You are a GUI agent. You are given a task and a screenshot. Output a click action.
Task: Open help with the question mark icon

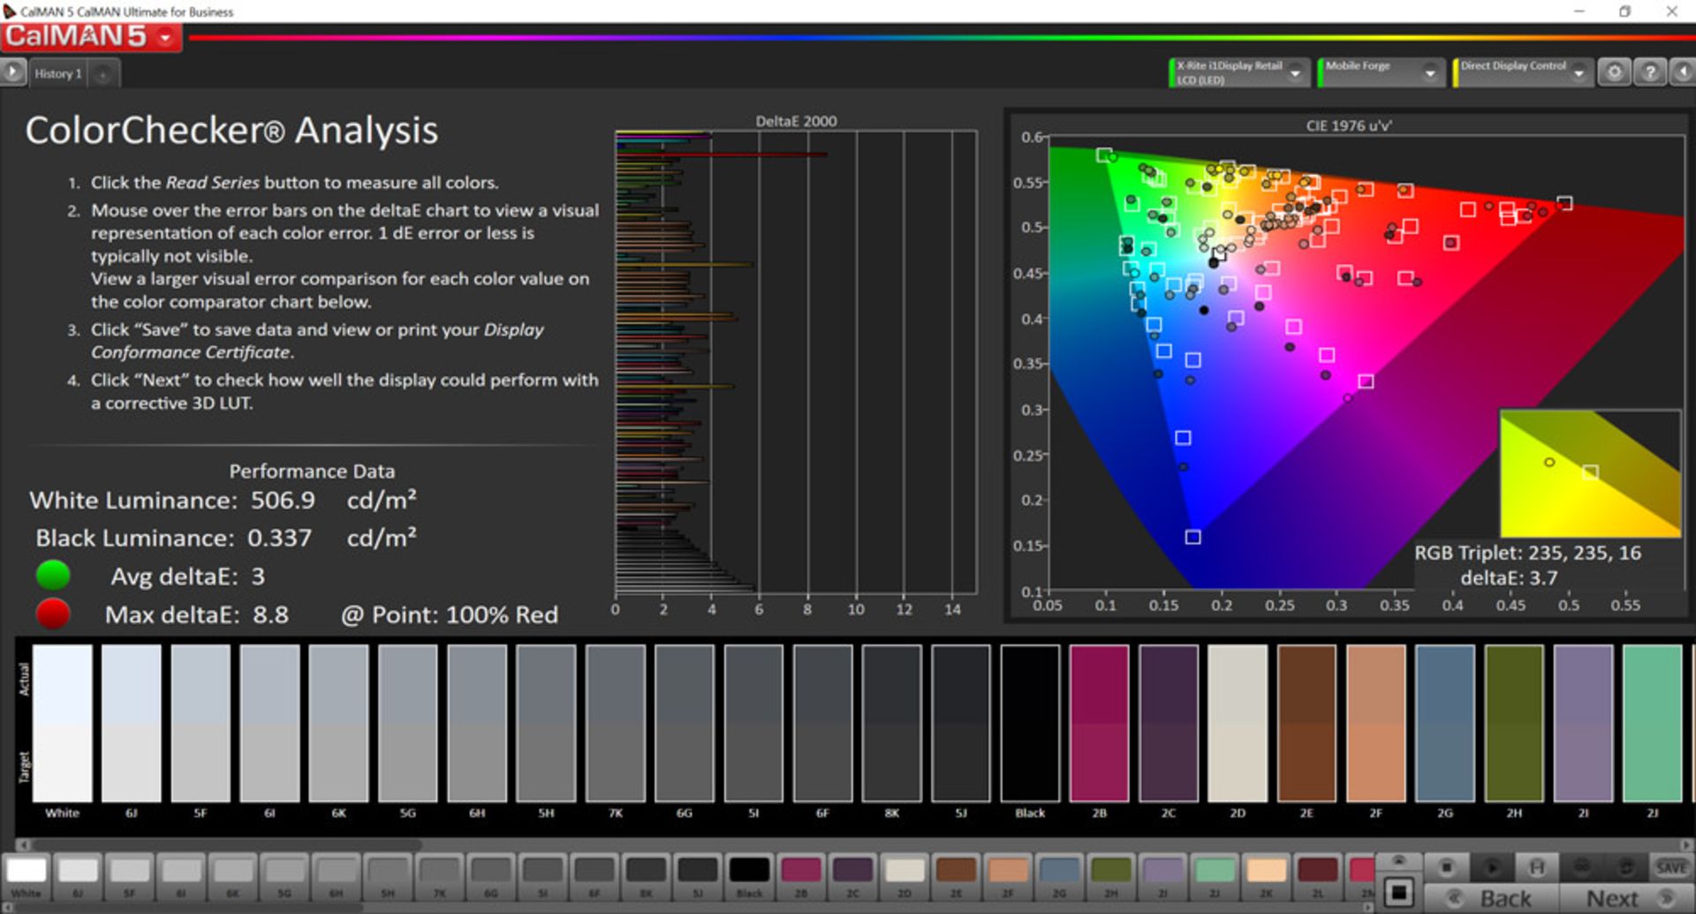[1649, 73]
